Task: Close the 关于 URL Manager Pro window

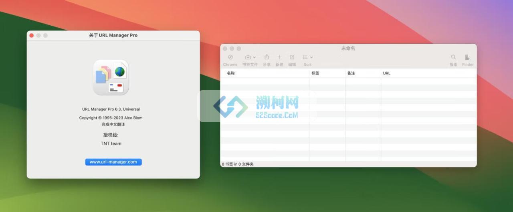Action: coord(32,36)
